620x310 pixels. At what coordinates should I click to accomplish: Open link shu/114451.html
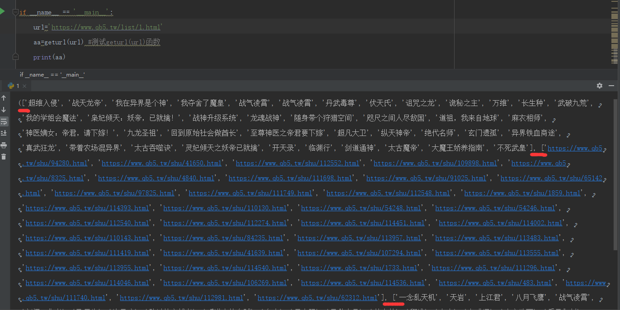coord(363,223)
